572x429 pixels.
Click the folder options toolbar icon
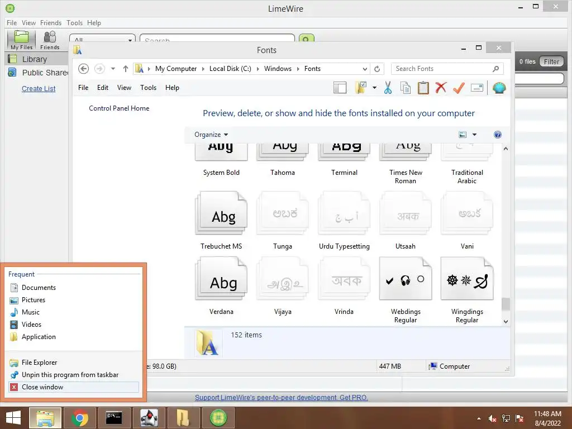coord(360,88)
